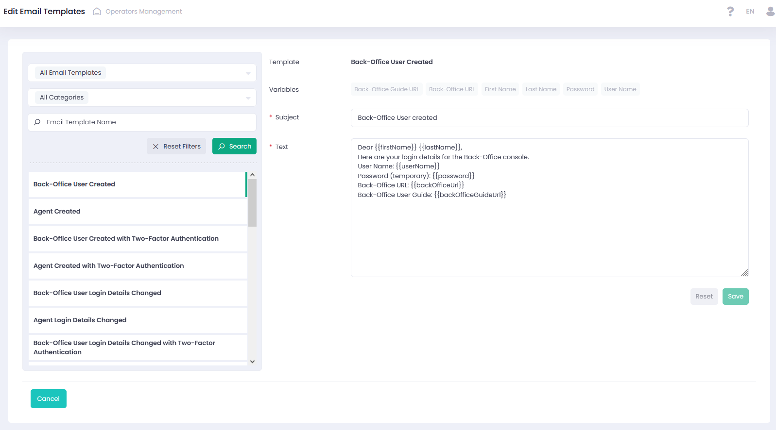Open the All Categories dropdown
776x430 pixels.
pyautogui.click(x=142, y=98)
